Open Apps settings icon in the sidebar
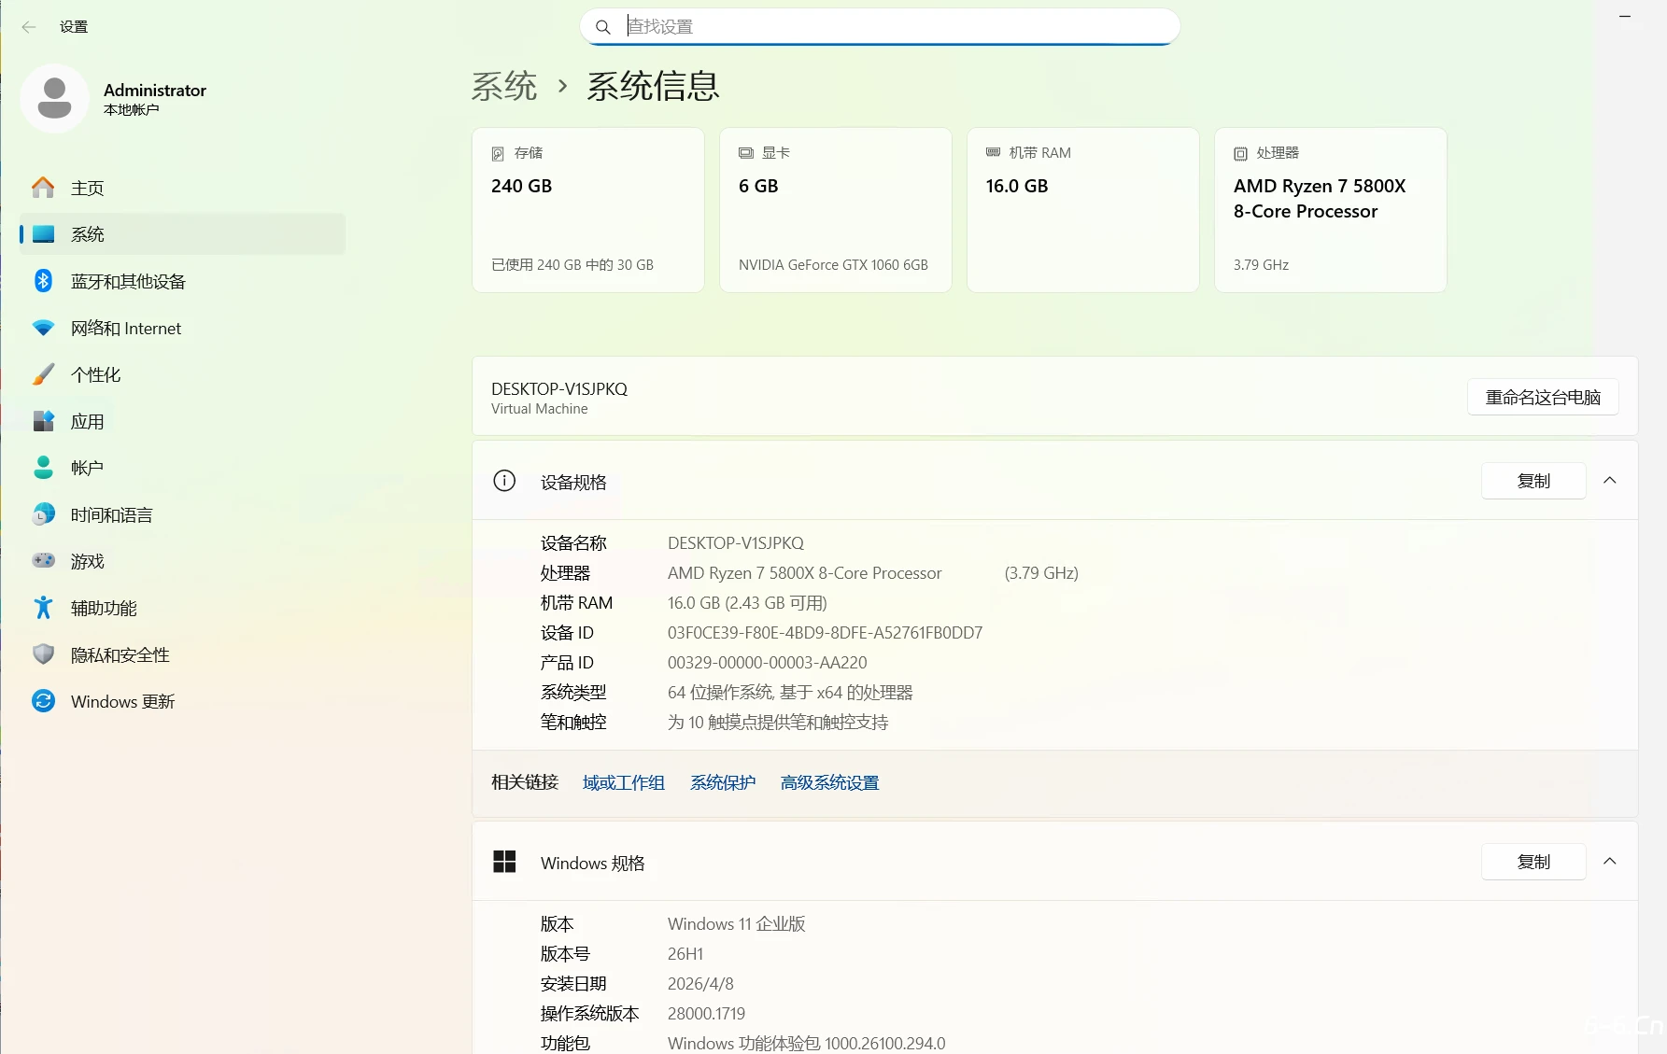1667x1054 pixels. point(43,421)
